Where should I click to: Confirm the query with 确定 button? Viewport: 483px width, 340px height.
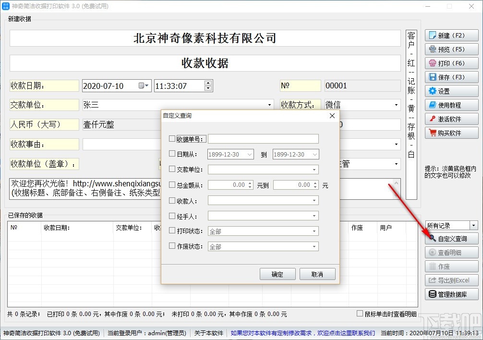(x=278, y=274)
